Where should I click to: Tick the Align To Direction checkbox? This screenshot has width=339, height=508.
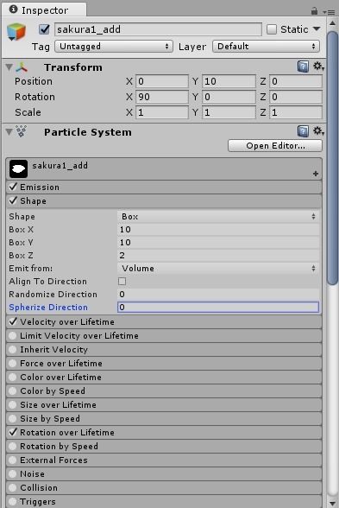(122, 282)
